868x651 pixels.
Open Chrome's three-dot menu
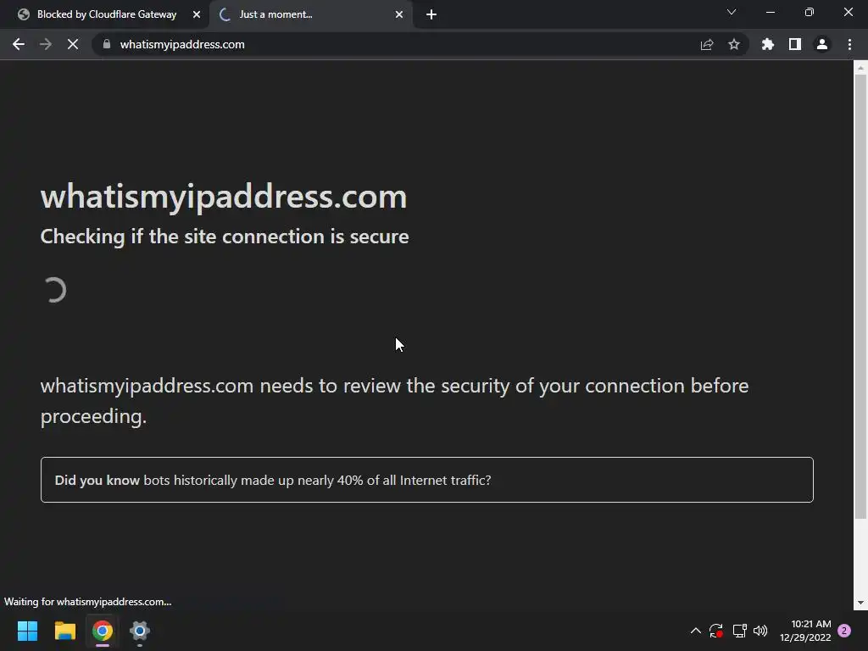pos(849,44)
